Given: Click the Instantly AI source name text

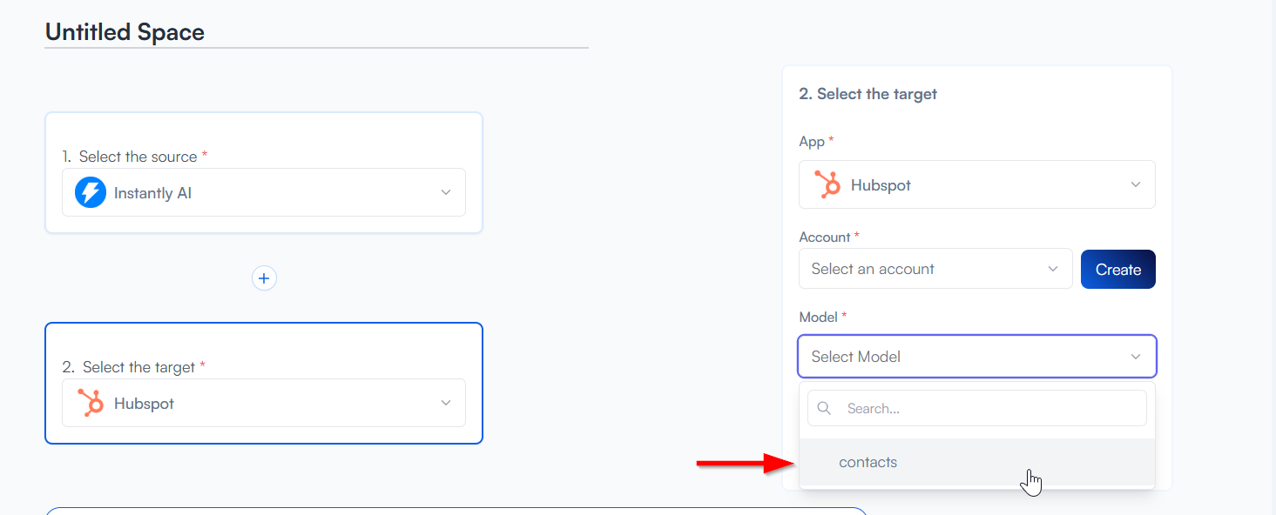Looking at the screenshot, I should click(x=152, y=193).
